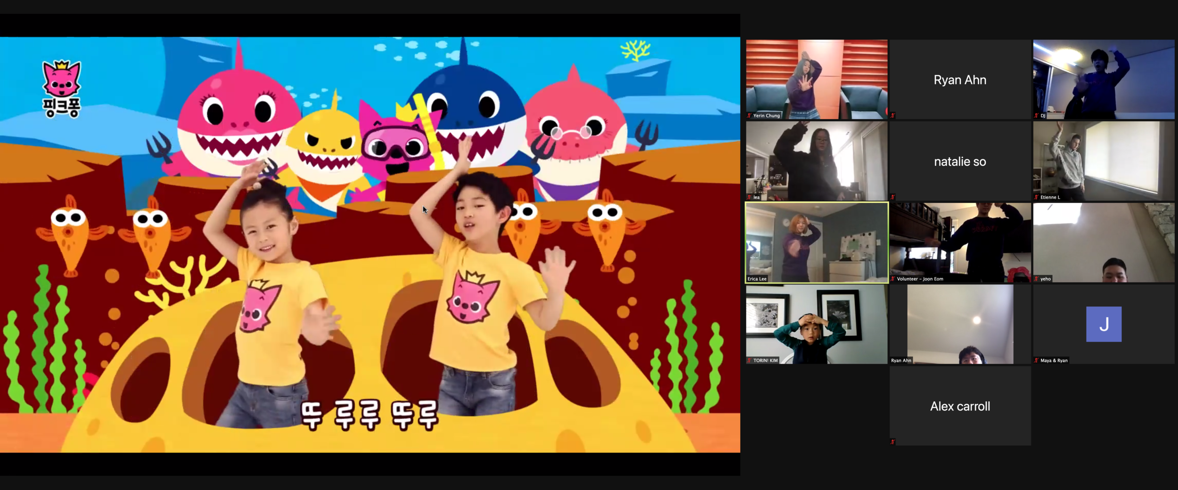Click the Korean subtitle '뚜 루루 뚜루' in shared video
Image resolution: width=1178 pixels, height=490 pixels.
(369, 415)
